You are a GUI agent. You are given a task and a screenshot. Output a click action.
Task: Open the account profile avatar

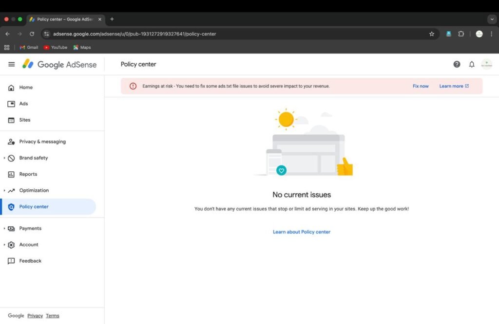click(487, 64)
